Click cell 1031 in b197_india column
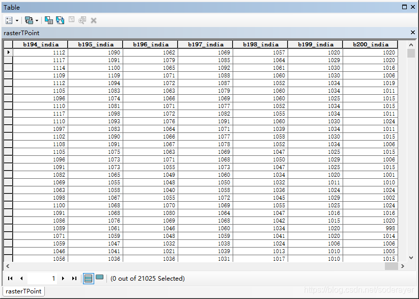 tap(206, 259)
